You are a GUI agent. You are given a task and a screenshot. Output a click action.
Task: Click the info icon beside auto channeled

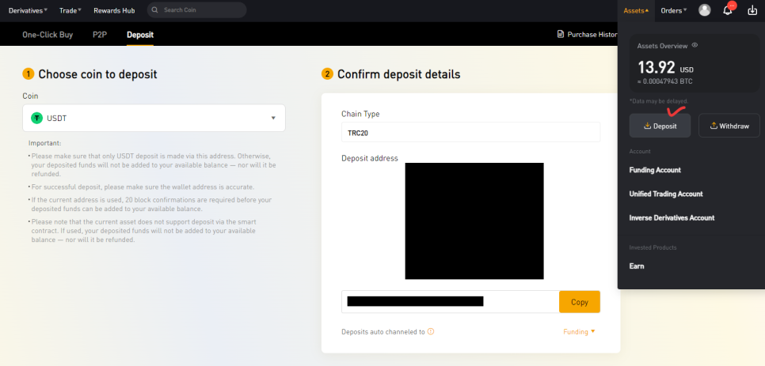pyautogui.click(x=431, y=331)
